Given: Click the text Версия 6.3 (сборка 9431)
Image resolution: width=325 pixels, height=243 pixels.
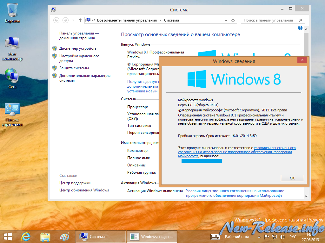Looking at the screenshot, I should tap(198, 105).
